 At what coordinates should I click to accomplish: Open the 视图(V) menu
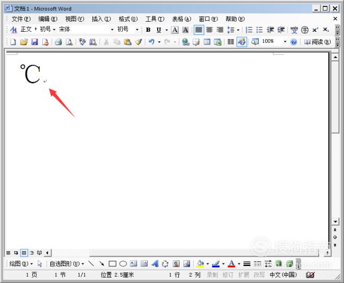click(75, 19)
